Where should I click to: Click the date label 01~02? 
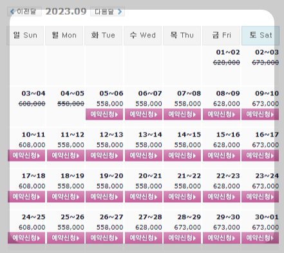228,52
